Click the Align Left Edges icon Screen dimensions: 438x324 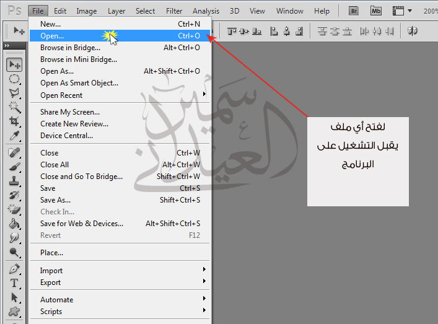274,31
